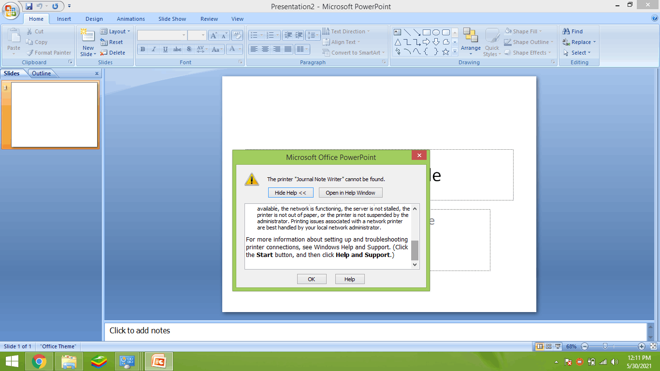
Task: Switch to Normal view in status bar
Action: [x=540, y=346]
